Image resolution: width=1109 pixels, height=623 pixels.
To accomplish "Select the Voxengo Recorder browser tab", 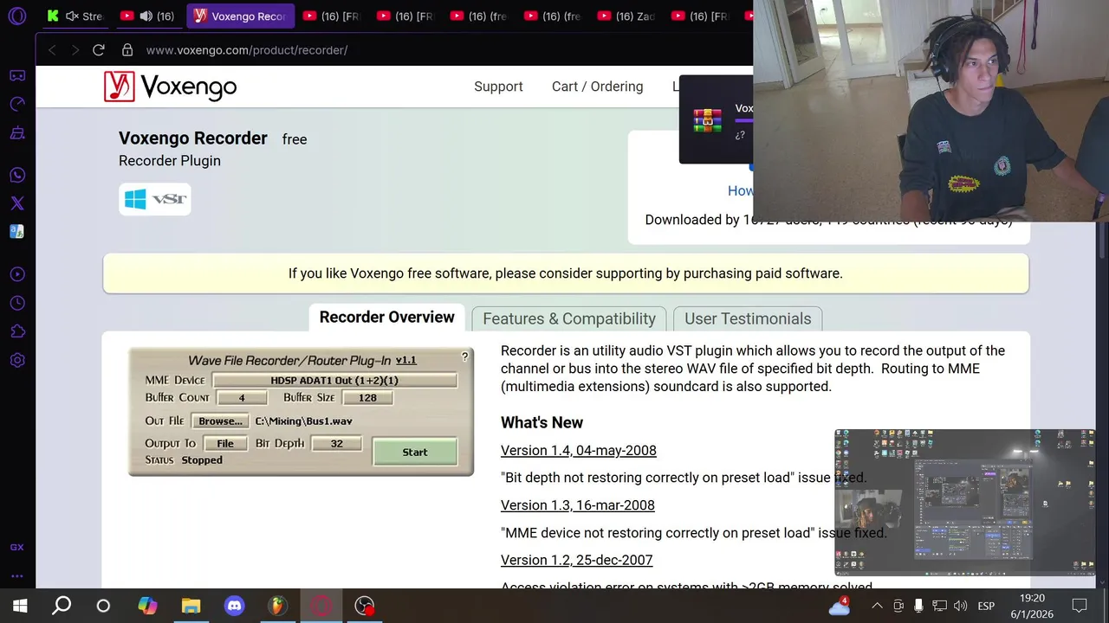I will [x=241, y=16].
